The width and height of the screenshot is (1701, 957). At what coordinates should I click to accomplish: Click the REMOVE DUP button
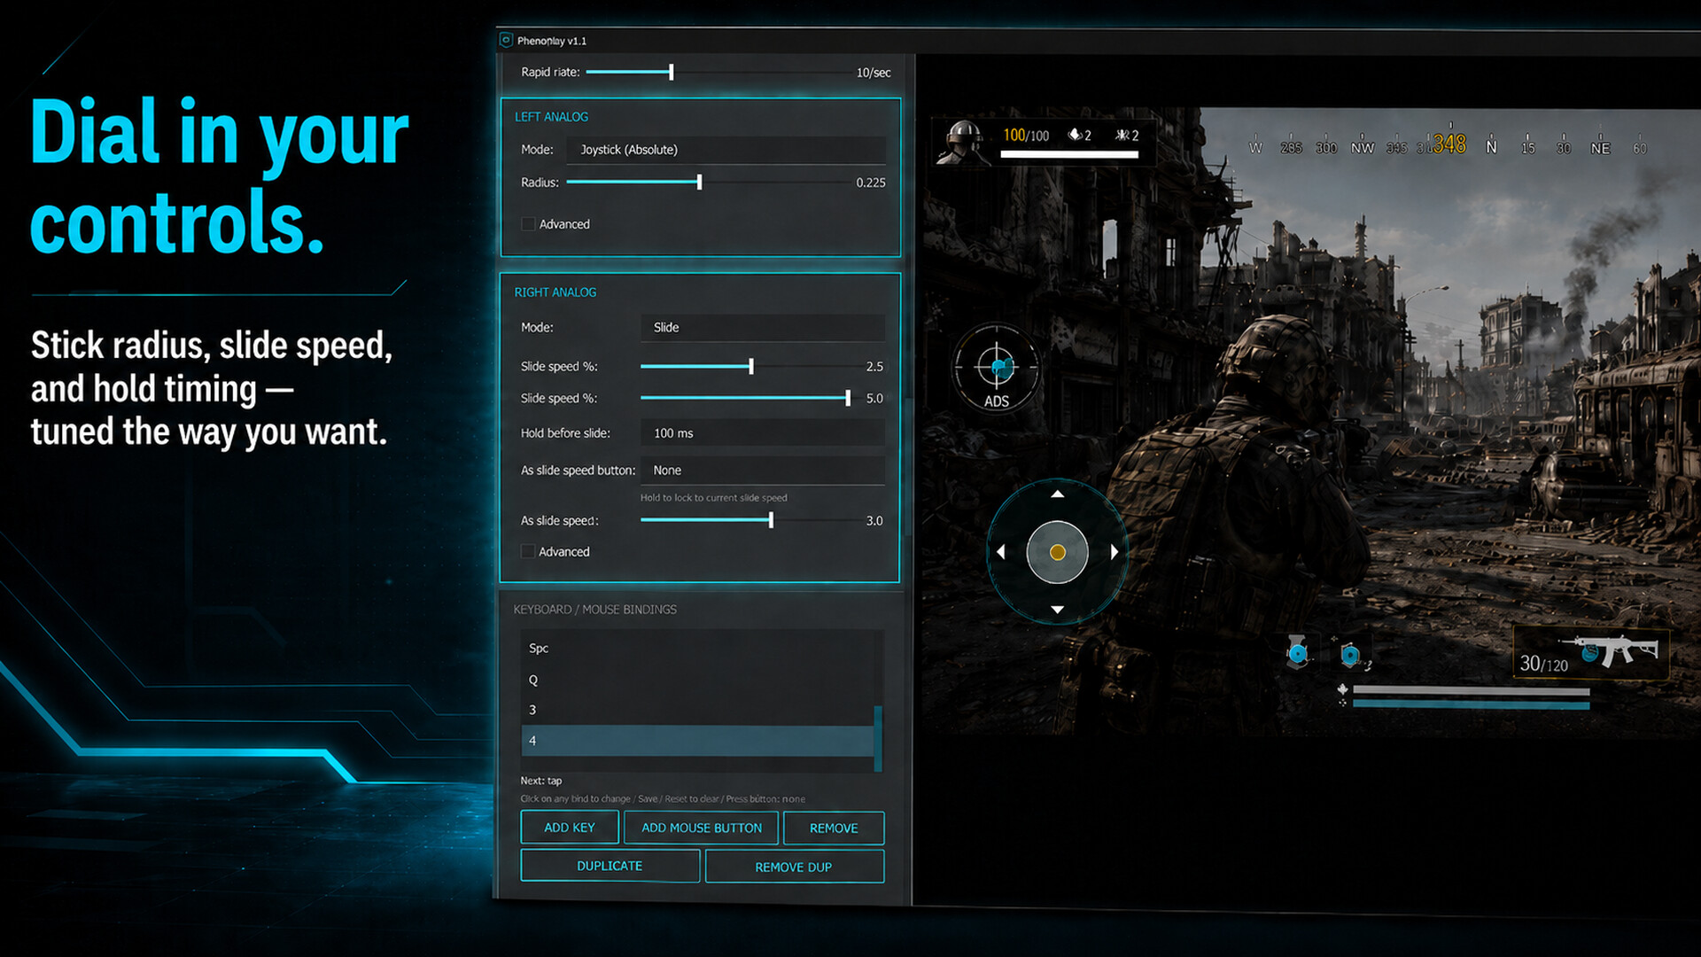pyautogui.click(x=794, y=867)
